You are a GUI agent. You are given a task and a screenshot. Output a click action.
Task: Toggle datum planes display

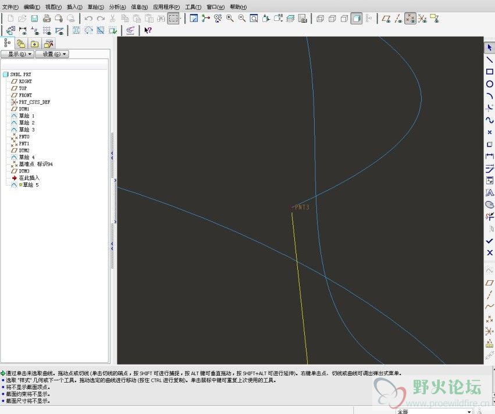[x=386, y=19]
